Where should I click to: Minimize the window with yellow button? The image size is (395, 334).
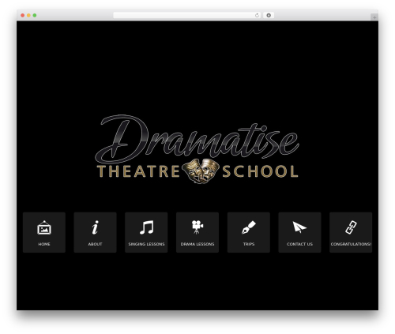pos(28,15)
